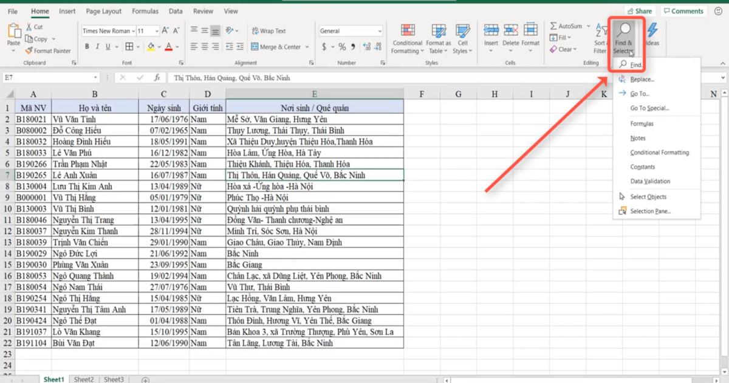Select Bottom Align icon
This screenshot has height=383, width=729.
pyautogui.click(x=215, y=30)
